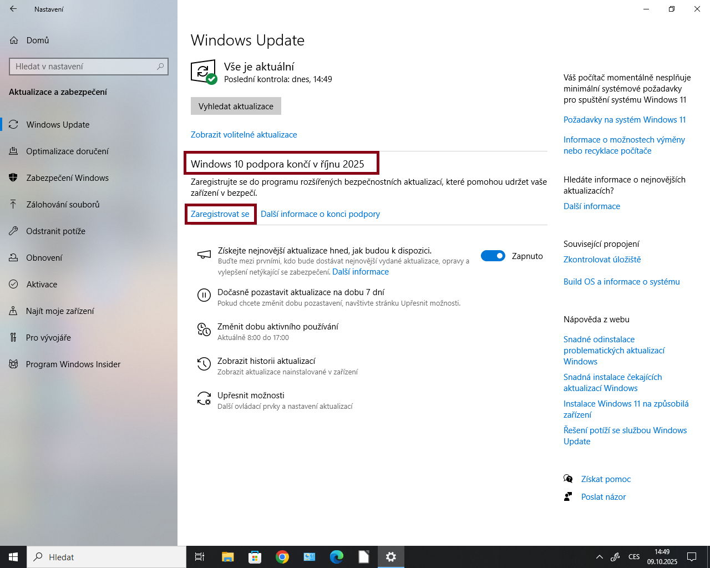Open Zobrazit volitelné aktualizace link
This screenshot has width=710, height=568.
[244, 135]
